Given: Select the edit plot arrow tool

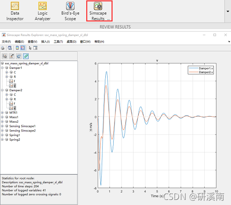Looking at the screenshot, I should coord(30,48).
